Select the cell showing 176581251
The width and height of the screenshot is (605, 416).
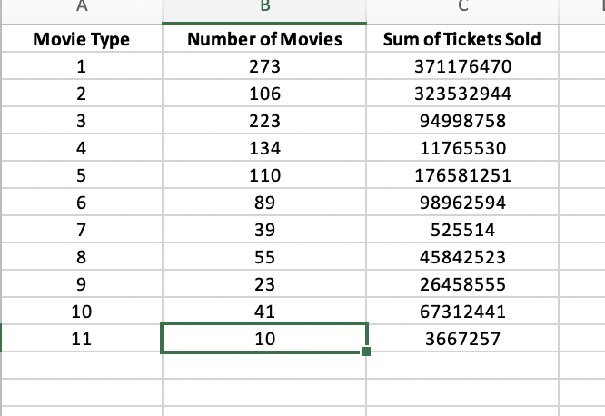tap(462, 175)
